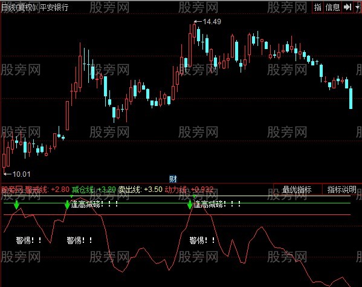The width and height of the screenshot is (362, 287).
Task: Open 最优指标 button
Action: tap(297, 190)
